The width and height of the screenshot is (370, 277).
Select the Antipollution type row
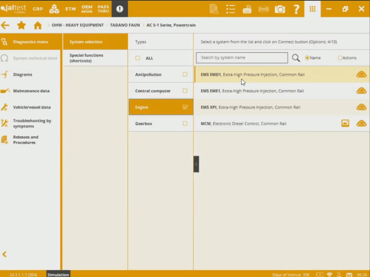(161, 74)
